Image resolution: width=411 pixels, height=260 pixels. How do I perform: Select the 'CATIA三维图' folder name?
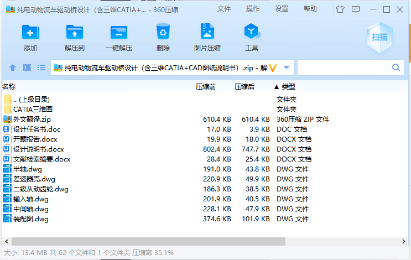click(x=33, y=109)
